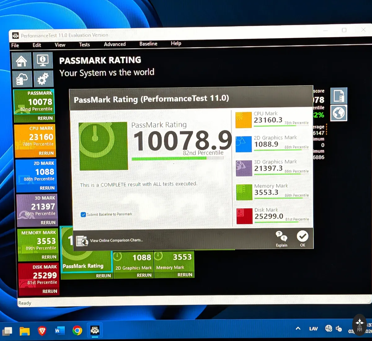Viewport: 372px width, 341px height.
Task: Rerun the 3D Mark sidebar test
Action: tap(48, 223)
